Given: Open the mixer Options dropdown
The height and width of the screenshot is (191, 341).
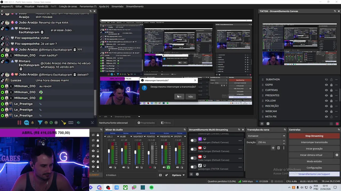Looking at the screenshot, I should point(178,175).
